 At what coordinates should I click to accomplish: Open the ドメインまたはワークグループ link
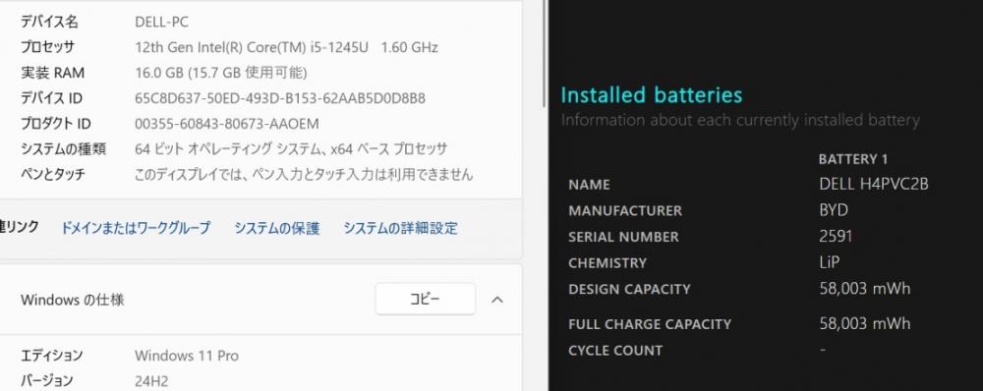pos(136,228)
